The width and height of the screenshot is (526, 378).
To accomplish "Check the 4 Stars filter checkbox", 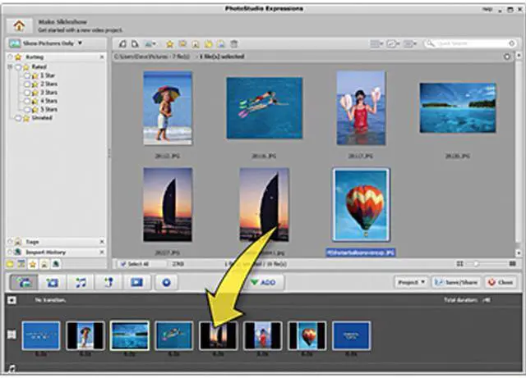I will pos(27,101).
